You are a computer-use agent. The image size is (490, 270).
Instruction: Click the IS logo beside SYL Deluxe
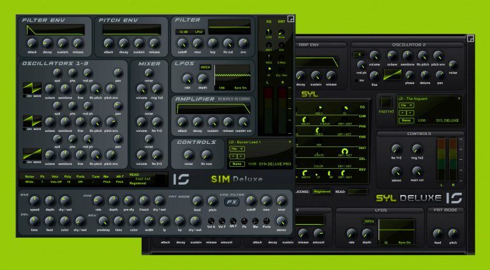tap(454, 197)
